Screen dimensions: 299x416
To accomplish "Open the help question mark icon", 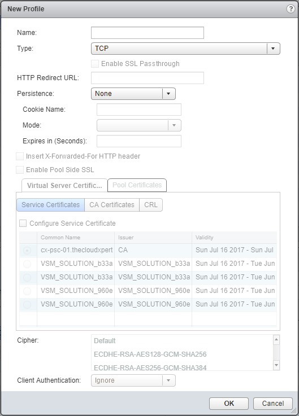I will point(291,9).
